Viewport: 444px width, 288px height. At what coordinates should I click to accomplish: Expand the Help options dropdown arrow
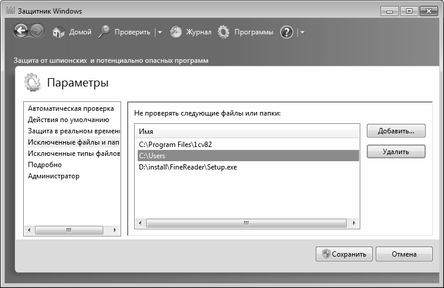pos(302,32)
